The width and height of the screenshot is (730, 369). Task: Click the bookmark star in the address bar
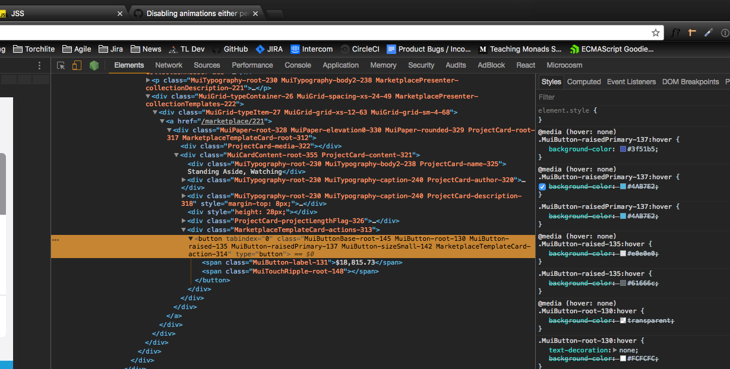655,33
